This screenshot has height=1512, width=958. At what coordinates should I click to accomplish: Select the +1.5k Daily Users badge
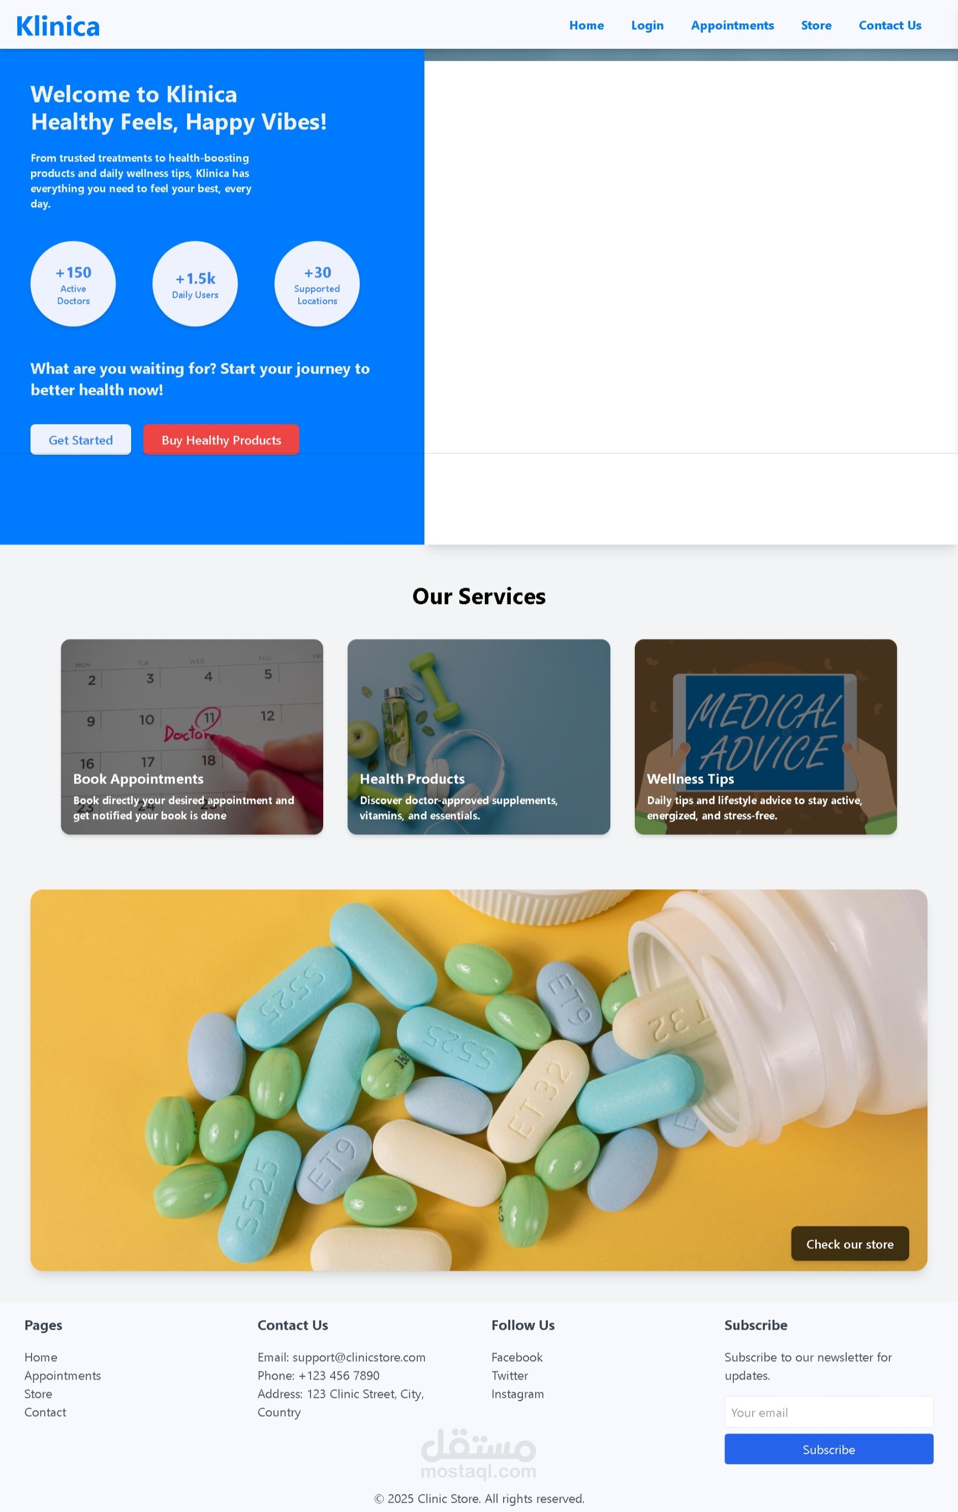[195, 284]
